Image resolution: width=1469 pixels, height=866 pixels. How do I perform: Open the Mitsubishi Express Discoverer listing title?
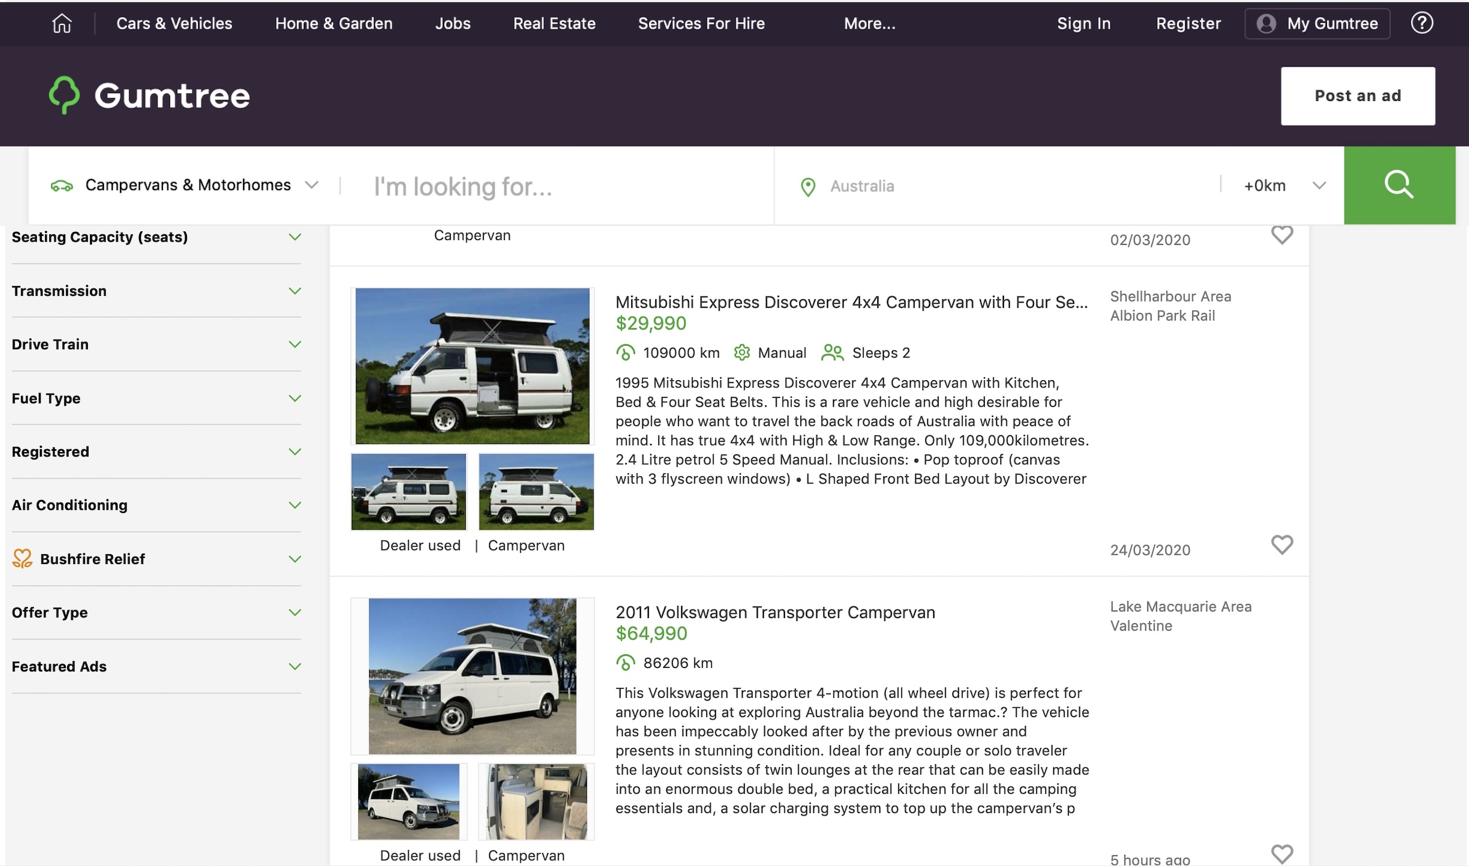pyautogui.click(x=851, y=302)
